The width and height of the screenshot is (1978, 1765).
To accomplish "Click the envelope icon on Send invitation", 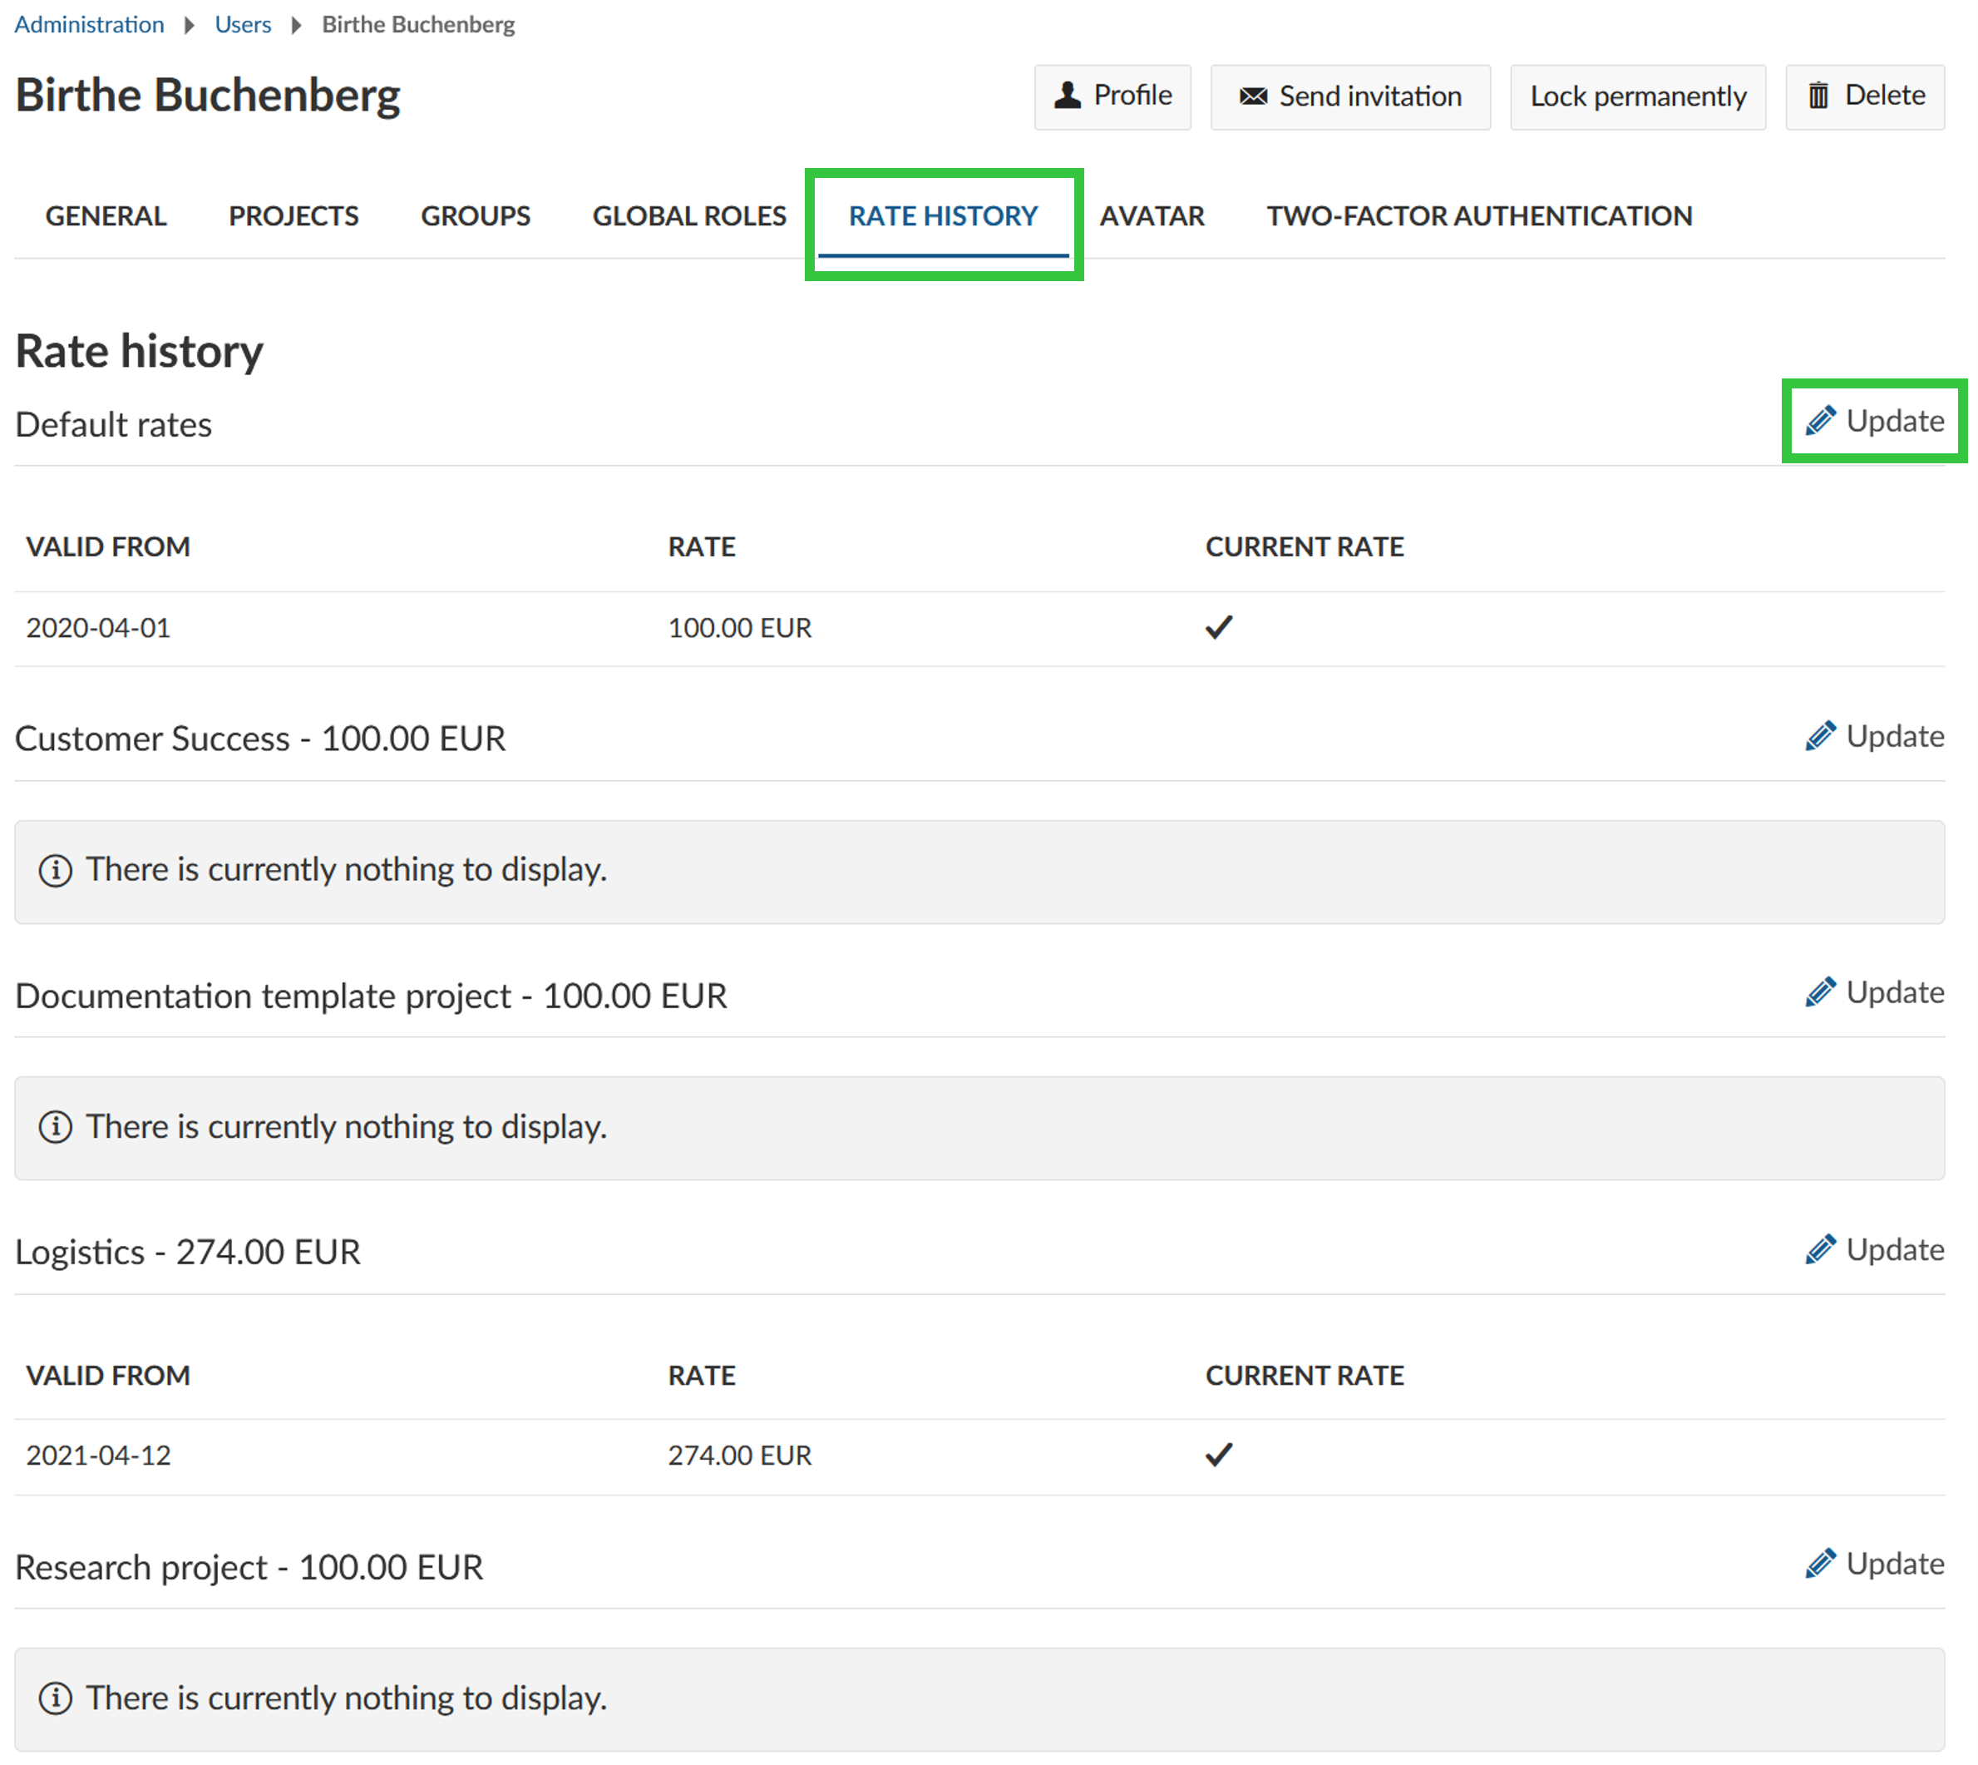I will coord(1253,96).
